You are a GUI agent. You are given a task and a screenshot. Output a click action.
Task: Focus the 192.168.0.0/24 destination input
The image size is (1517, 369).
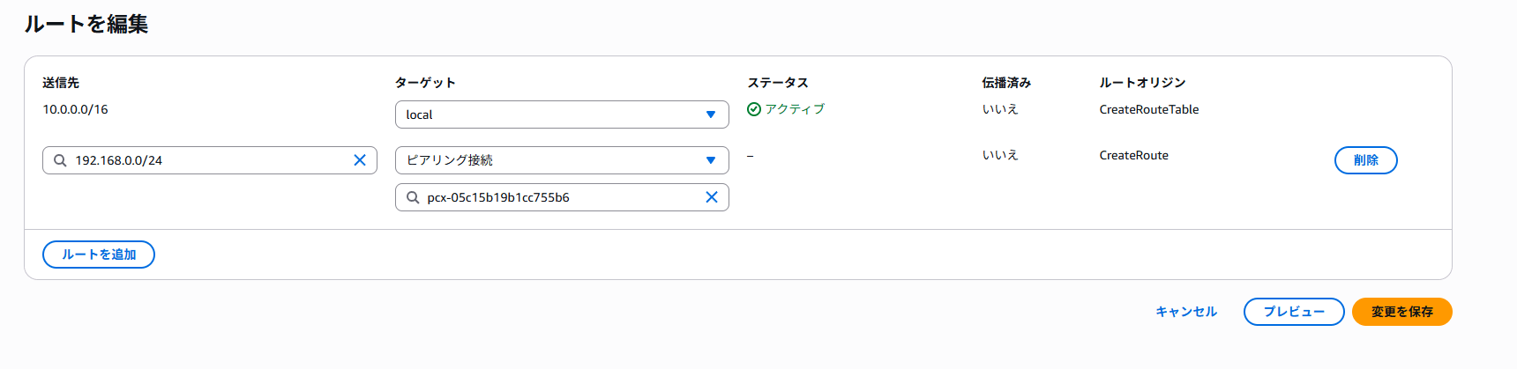pyautogui.click(x=210, y=160)
